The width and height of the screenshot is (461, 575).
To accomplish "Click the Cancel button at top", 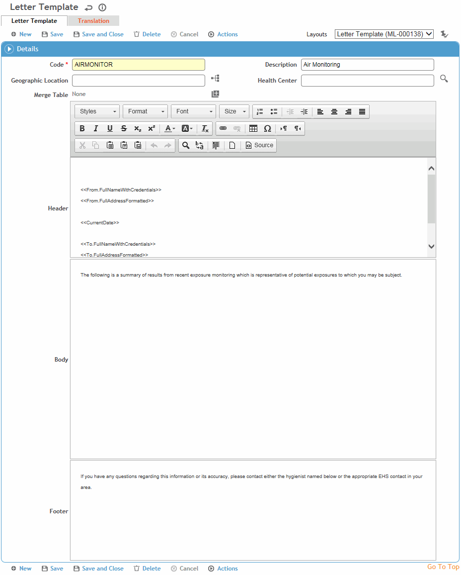I will pos(184,34).
